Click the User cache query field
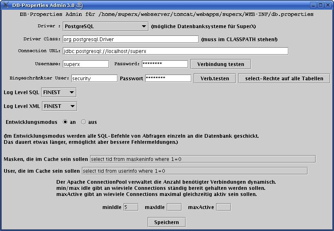 click(x=195, y=171)
